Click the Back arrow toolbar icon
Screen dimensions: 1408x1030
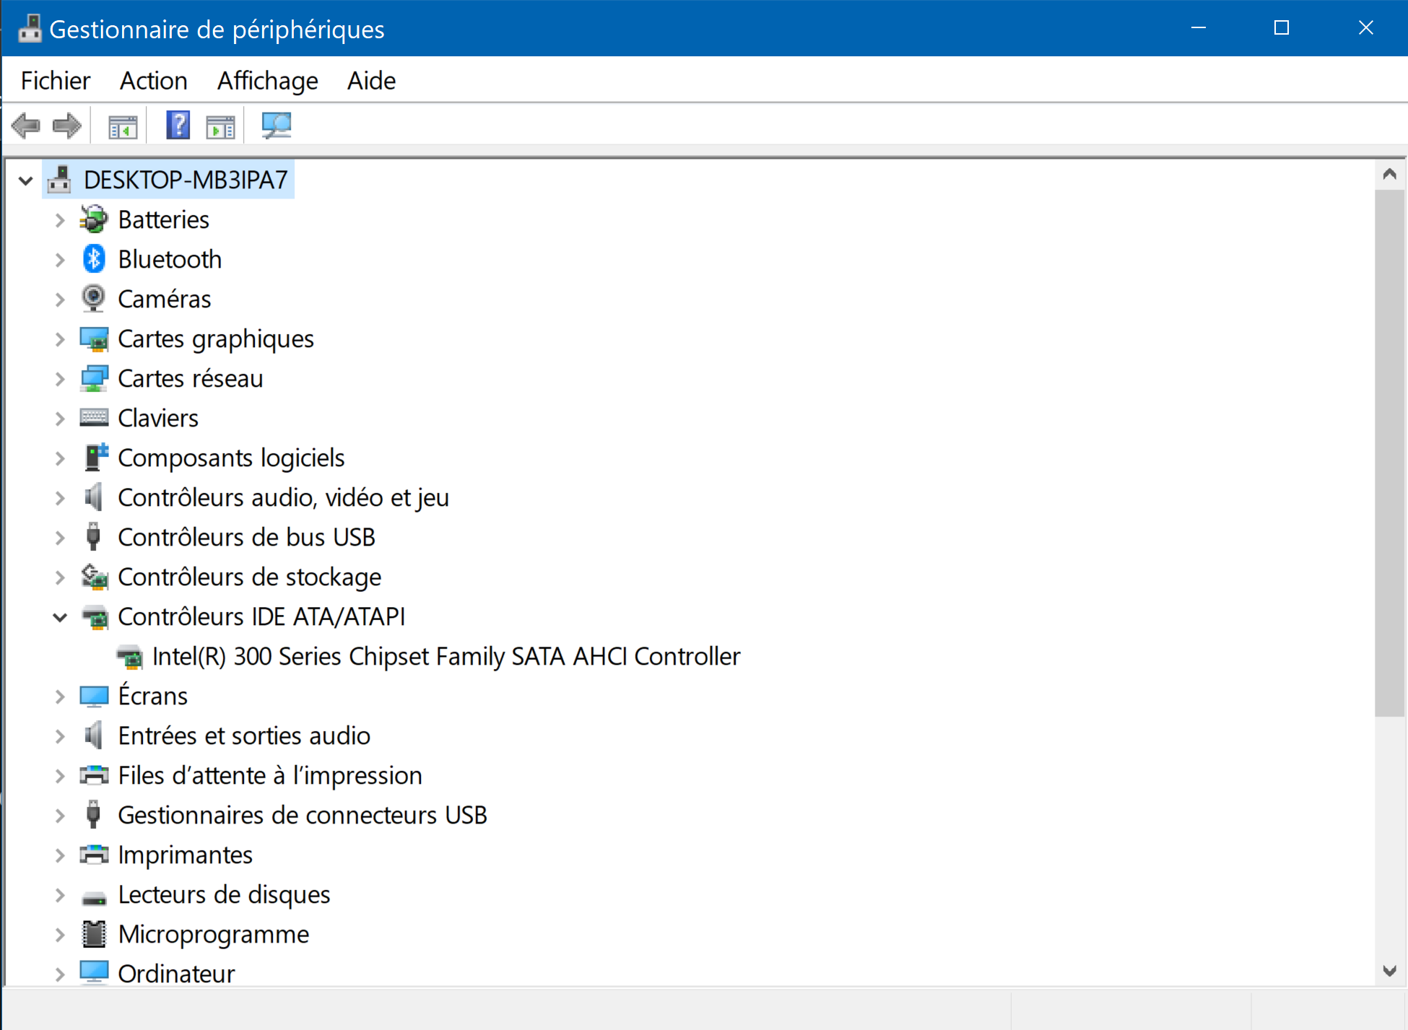click(x=26, y=126)
